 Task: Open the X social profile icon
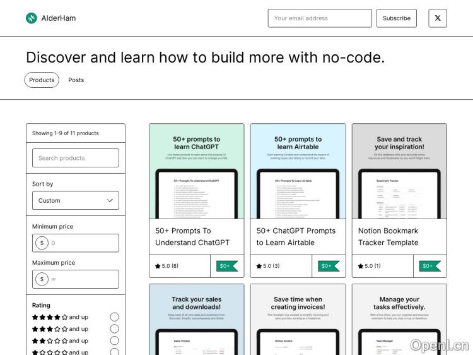pos(438,18)
